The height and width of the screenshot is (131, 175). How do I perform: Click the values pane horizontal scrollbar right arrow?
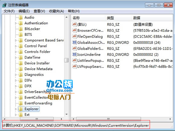click(170, 119)
